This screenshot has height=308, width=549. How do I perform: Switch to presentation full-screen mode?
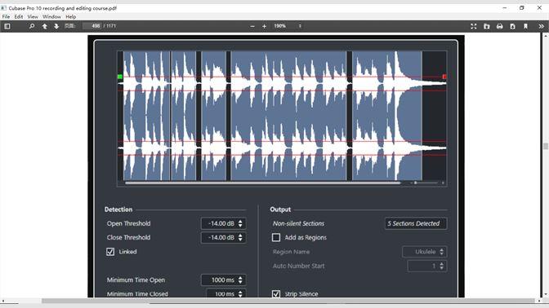click(474, 26)
